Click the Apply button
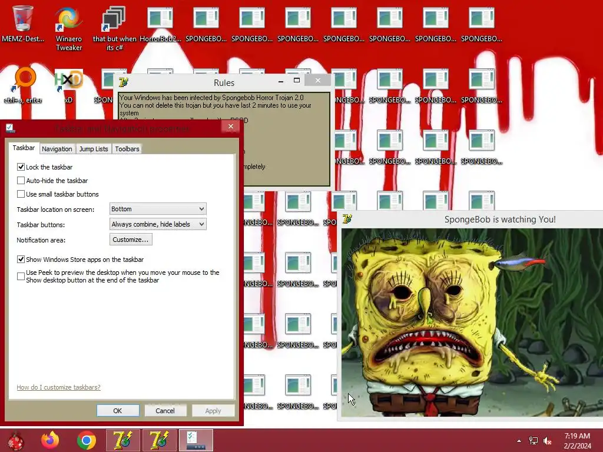The image size is (603, 452). [213, 410]
